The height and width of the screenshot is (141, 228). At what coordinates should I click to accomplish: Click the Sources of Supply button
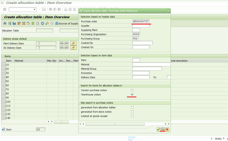67,23
